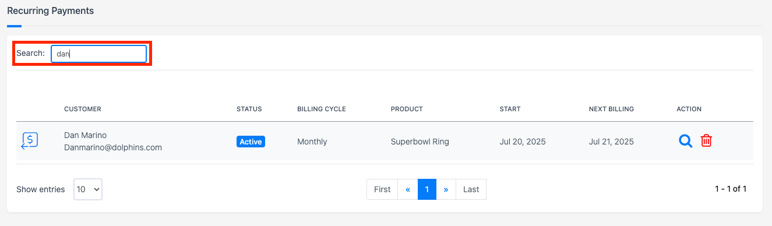Click the recurring payment dollar icon

(30, 141)
